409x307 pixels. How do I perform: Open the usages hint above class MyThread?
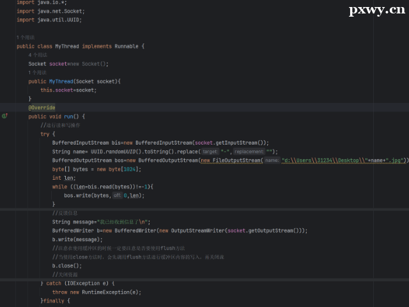[26, 38]
